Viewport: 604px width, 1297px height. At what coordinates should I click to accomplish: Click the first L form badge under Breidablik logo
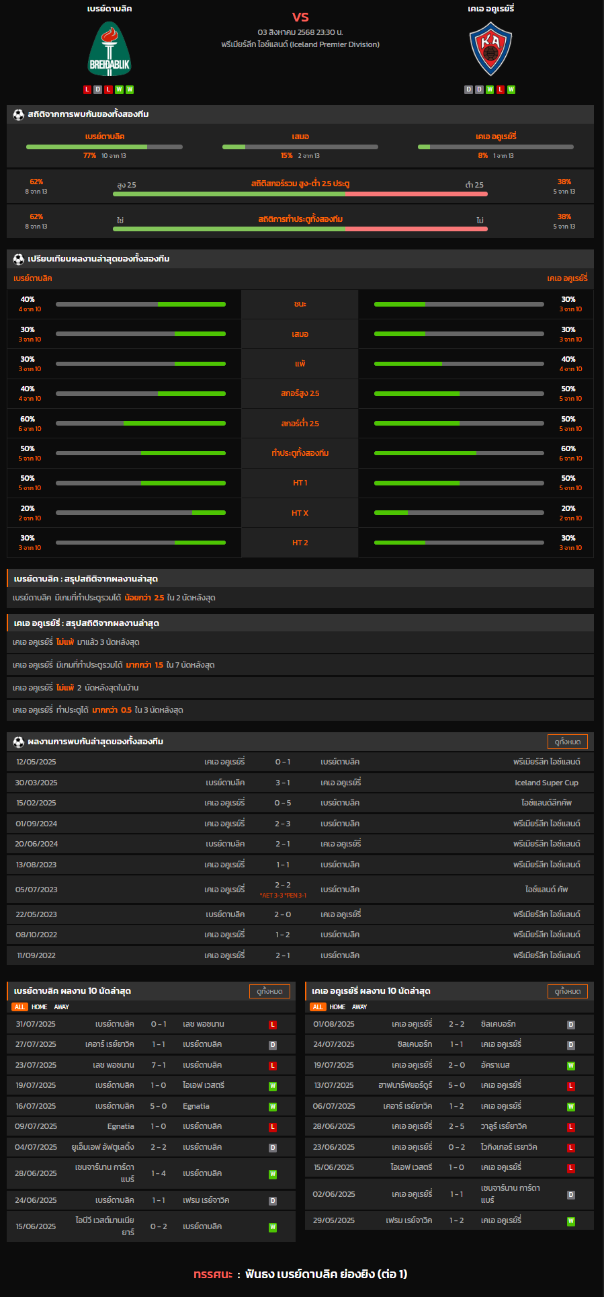tap(87, 89)
